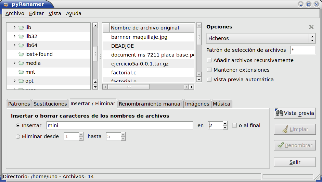Click the folder tree scroll-down arrow at bottom
The width and height of the screenshot is (322, 182).
coord(95,87)
